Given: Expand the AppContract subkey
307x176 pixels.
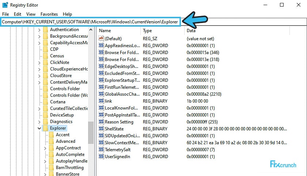Looking at the screenshot, I should pyautogui.click(x=45, y=148).
